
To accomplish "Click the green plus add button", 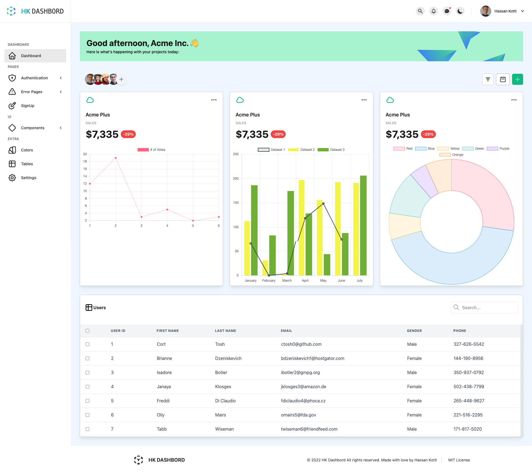I will pos(517,79).
